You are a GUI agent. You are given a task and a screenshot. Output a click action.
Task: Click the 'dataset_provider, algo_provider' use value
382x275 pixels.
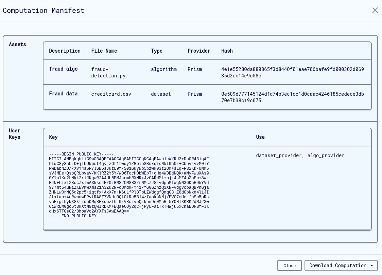[300, 156]
